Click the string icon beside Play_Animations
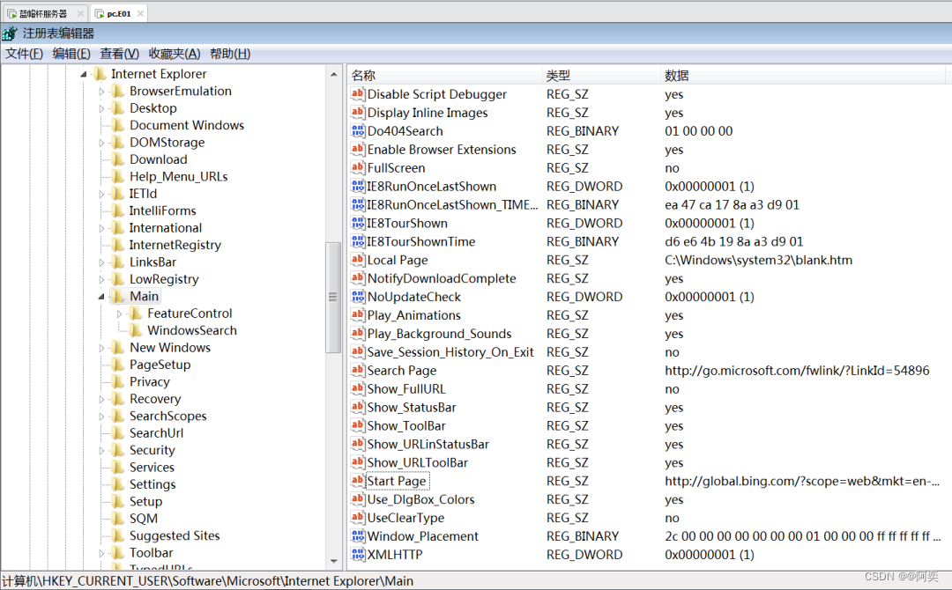 [358, 314]
